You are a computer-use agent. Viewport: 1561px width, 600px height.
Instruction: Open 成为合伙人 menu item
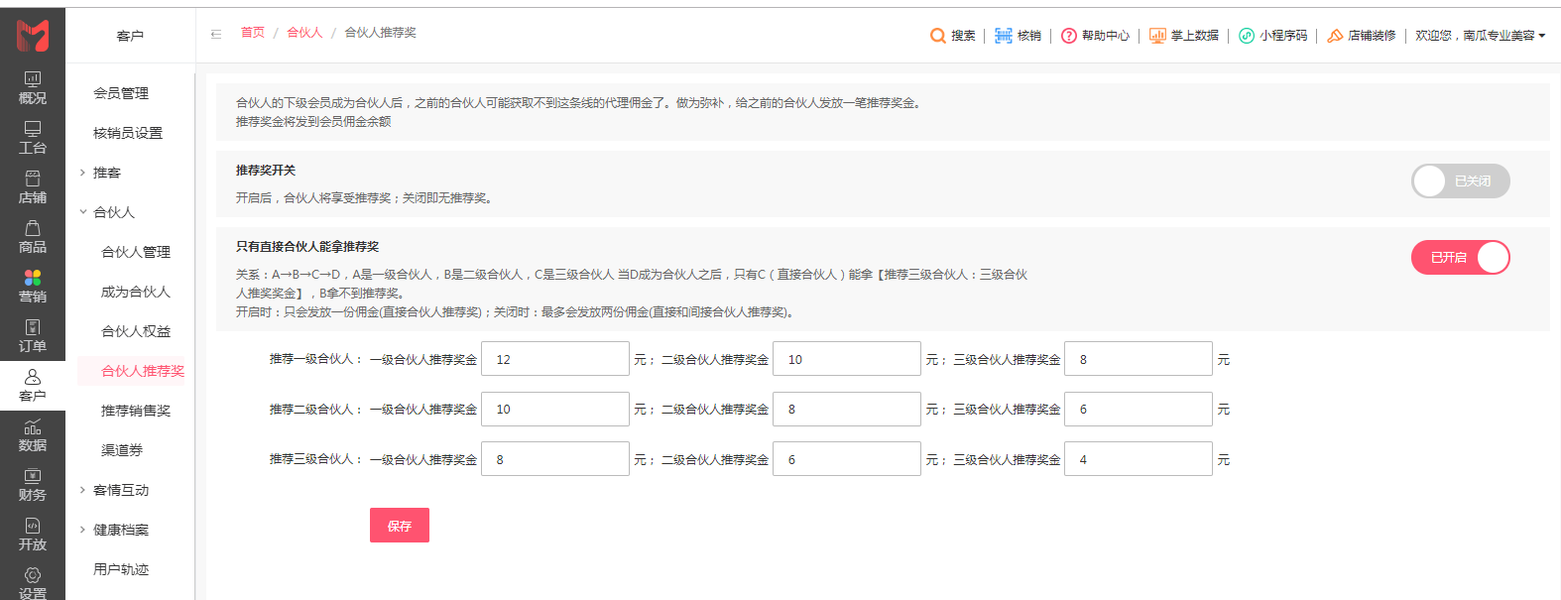(136, 292)
